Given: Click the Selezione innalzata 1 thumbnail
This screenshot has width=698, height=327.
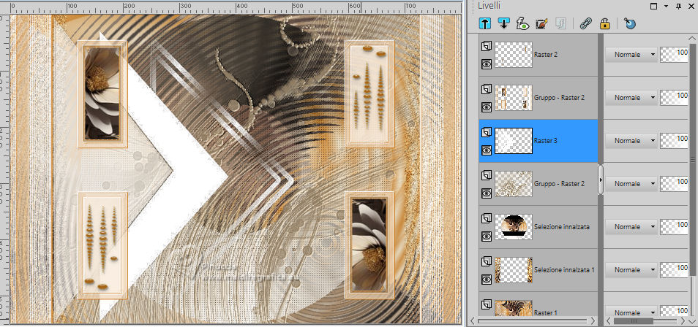Looking at the screenshot, I should 514,270.
